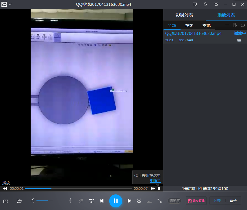Open the playback settings sliders icon

coord(92,201)
